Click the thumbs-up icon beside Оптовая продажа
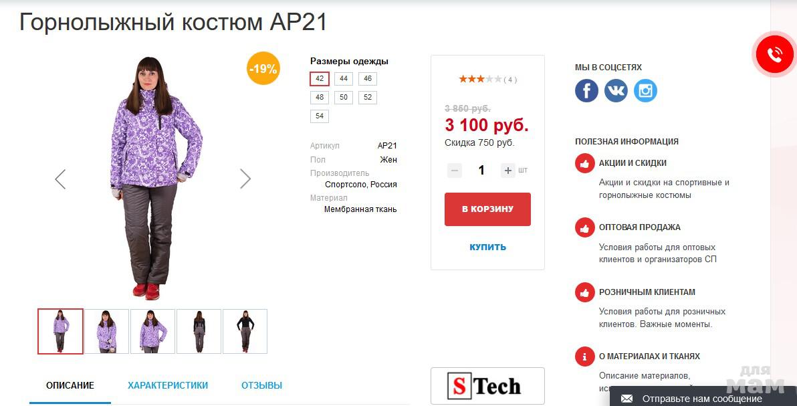The height and width of the screenshot is (406, 797). 585,227
